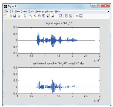113x107 pixels.
Task: Save the figure with the floppy icon
Action: pyautogui.click(x=15, y=16)
